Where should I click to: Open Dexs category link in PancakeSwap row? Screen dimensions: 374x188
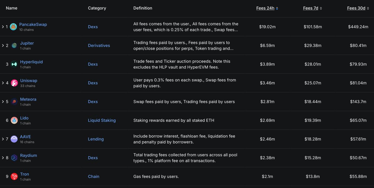click(93, 27)
